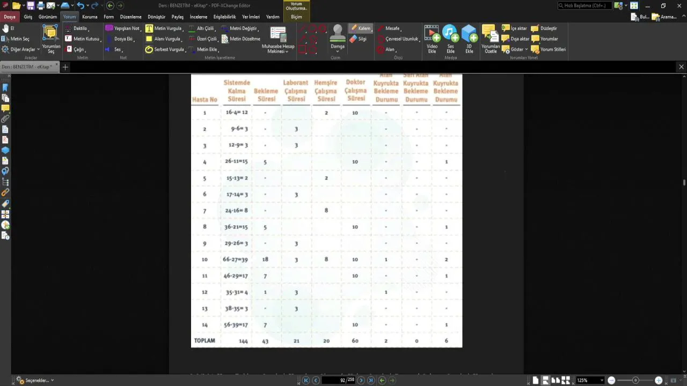Choose the Dosya Eki file attachment tool
Viewport: 687px width, 386px height.
click(120, 39)
